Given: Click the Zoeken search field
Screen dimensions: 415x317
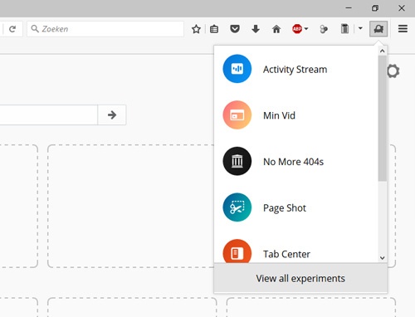Looking at the screenshot, I should click(105, 29).
